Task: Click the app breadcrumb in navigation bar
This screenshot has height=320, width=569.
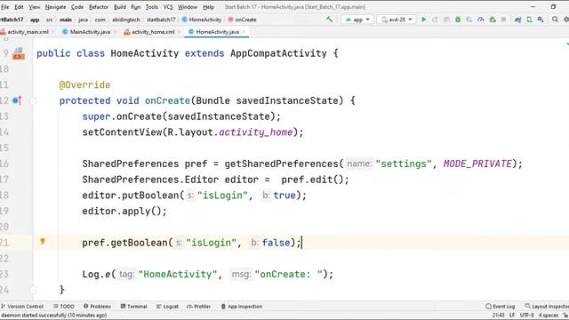Action: click(35, 20)
